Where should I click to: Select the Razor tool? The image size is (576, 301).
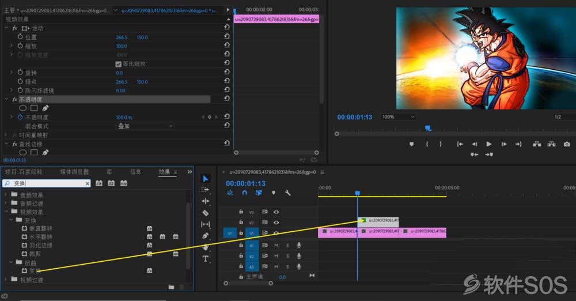[206, 213]
